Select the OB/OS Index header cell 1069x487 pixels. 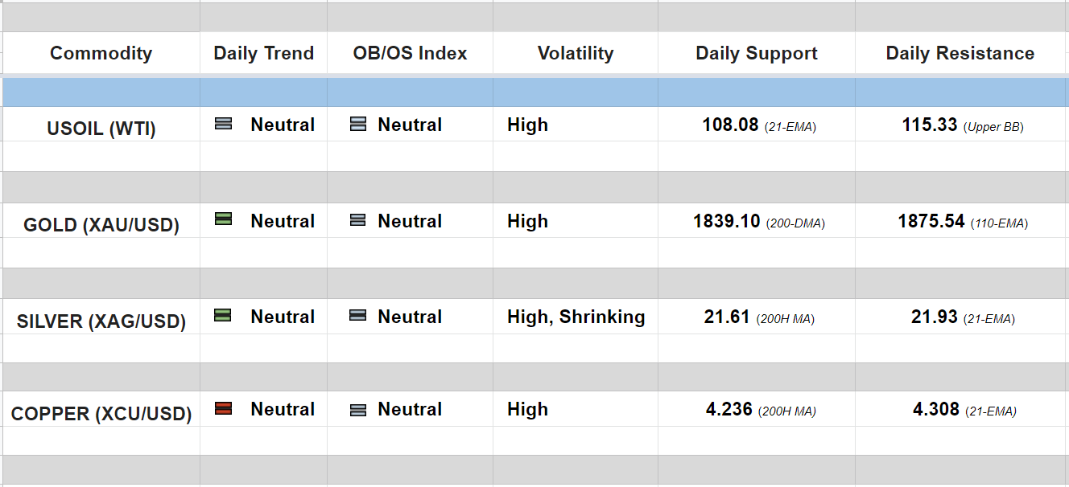pos(410,53)
